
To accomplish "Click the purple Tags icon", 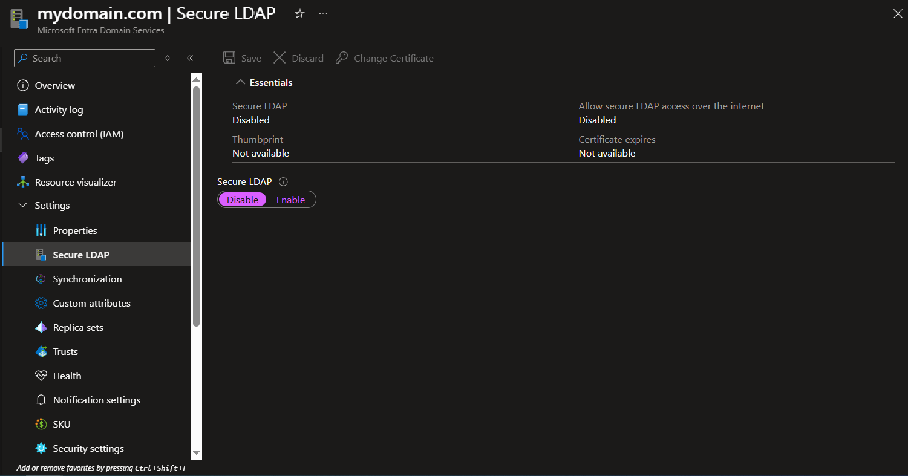I will tap(23, 158).
